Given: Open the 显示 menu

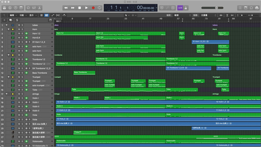Looking at the screenshot, I should pyautogui.click(x=33, y=15).
